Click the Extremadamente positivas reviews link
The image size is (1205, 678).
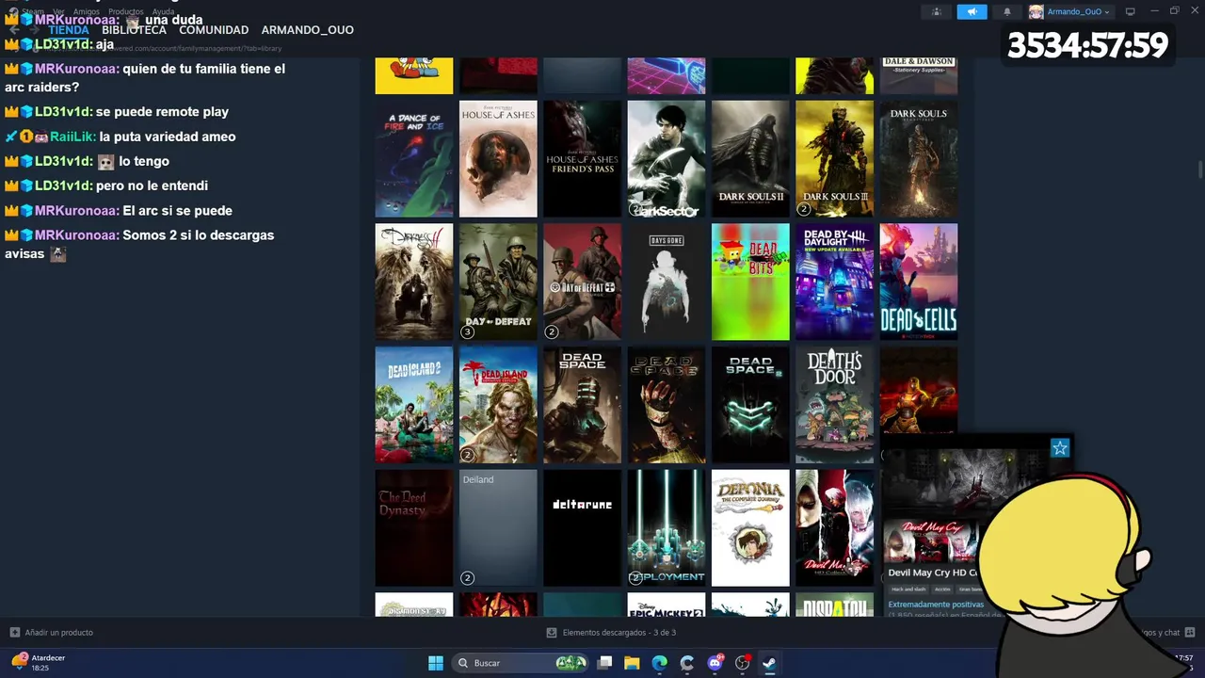tap(936, 605)
